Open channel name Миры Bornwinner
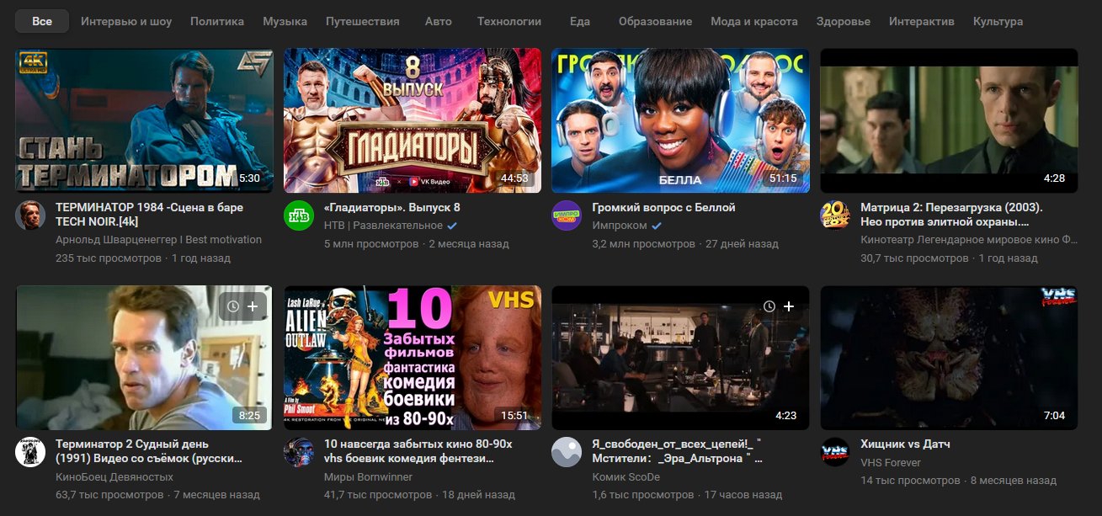Screen dimensions: 1102x516 368,476
